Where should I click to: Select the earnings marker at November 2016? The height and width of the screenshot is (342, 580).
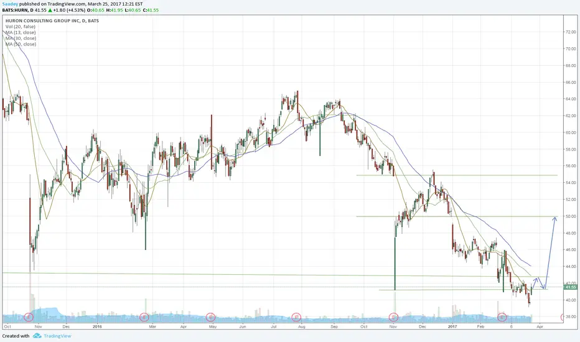click(393, 317)
